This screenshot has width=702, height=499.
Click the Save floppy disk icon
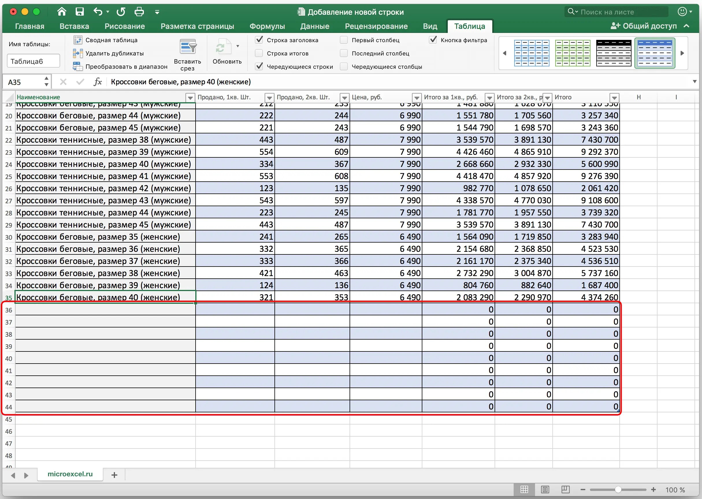click(x=80, y=12)
